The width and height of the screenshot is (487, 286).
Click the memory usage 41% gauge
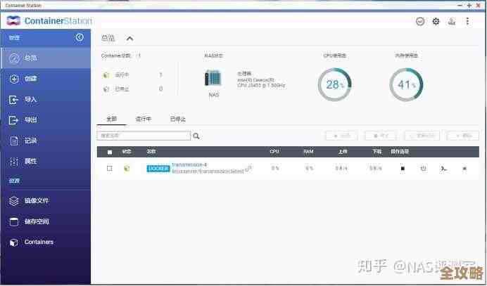tap(406, 84)
